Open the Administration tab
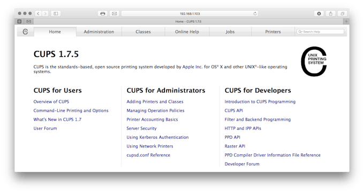 point(99,32)
